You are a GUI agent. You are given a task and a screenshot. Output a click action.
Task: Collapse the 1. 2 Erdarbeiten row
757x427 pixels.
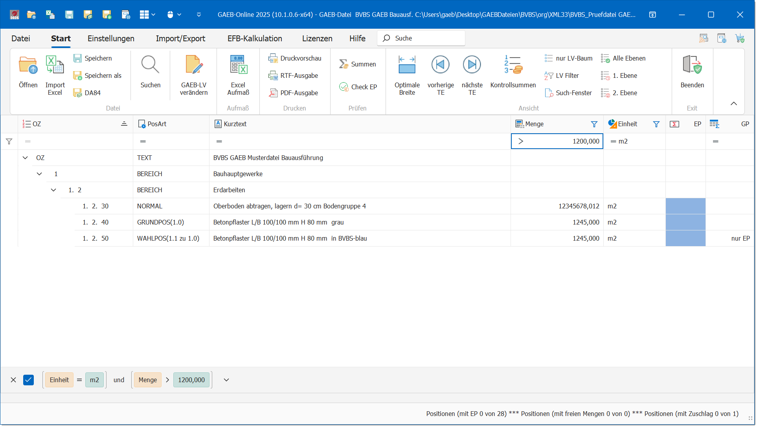tap(53, 190)
